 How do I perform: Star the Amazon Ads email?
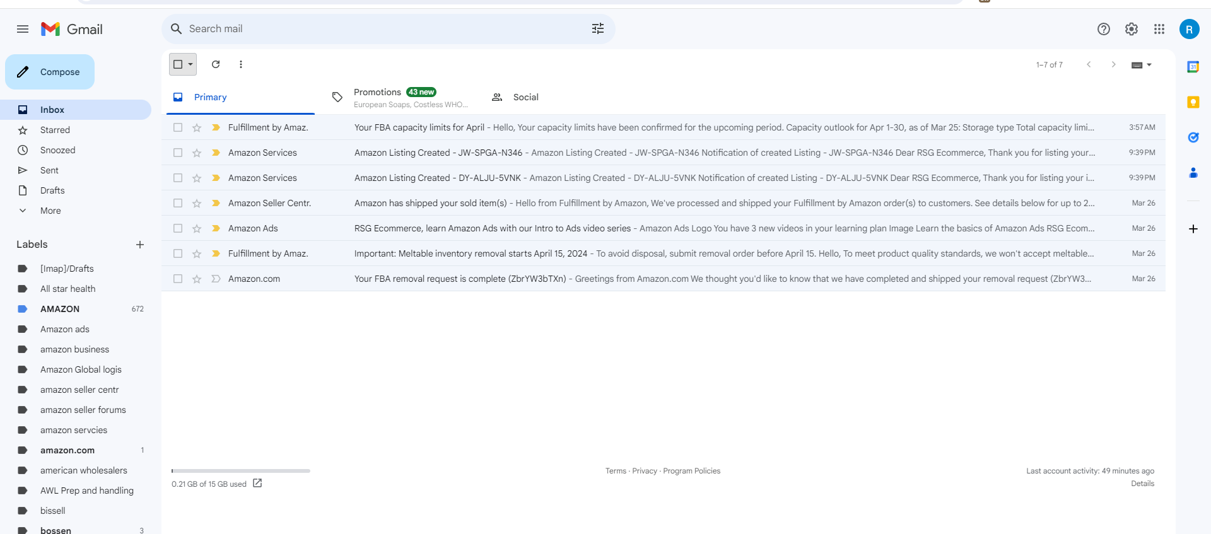click(x=197, y=228)
